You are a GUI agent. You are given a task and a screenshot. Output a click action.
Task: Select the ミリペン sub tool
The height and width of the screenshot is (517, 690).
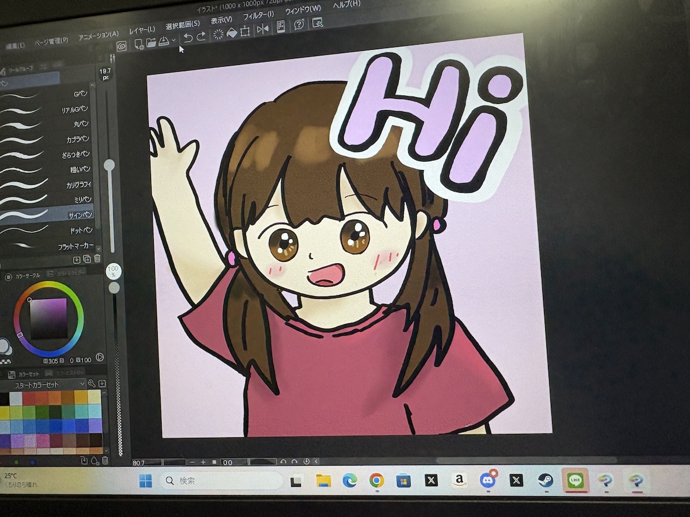[x=46, y=199]
